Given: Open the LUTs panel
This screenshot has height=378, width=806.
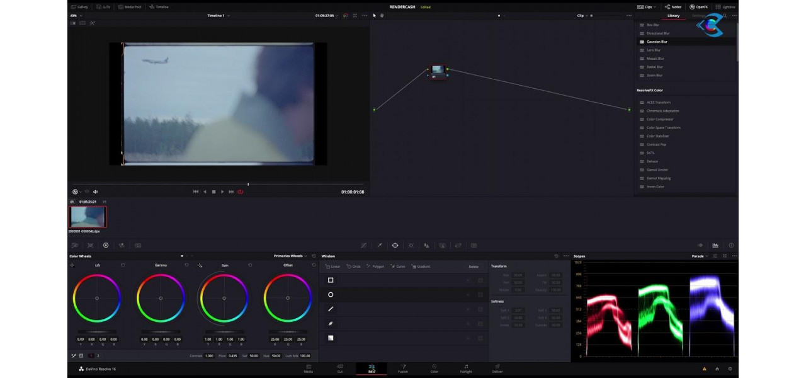Looking at the screenshot, I should [x=103, y=7].
